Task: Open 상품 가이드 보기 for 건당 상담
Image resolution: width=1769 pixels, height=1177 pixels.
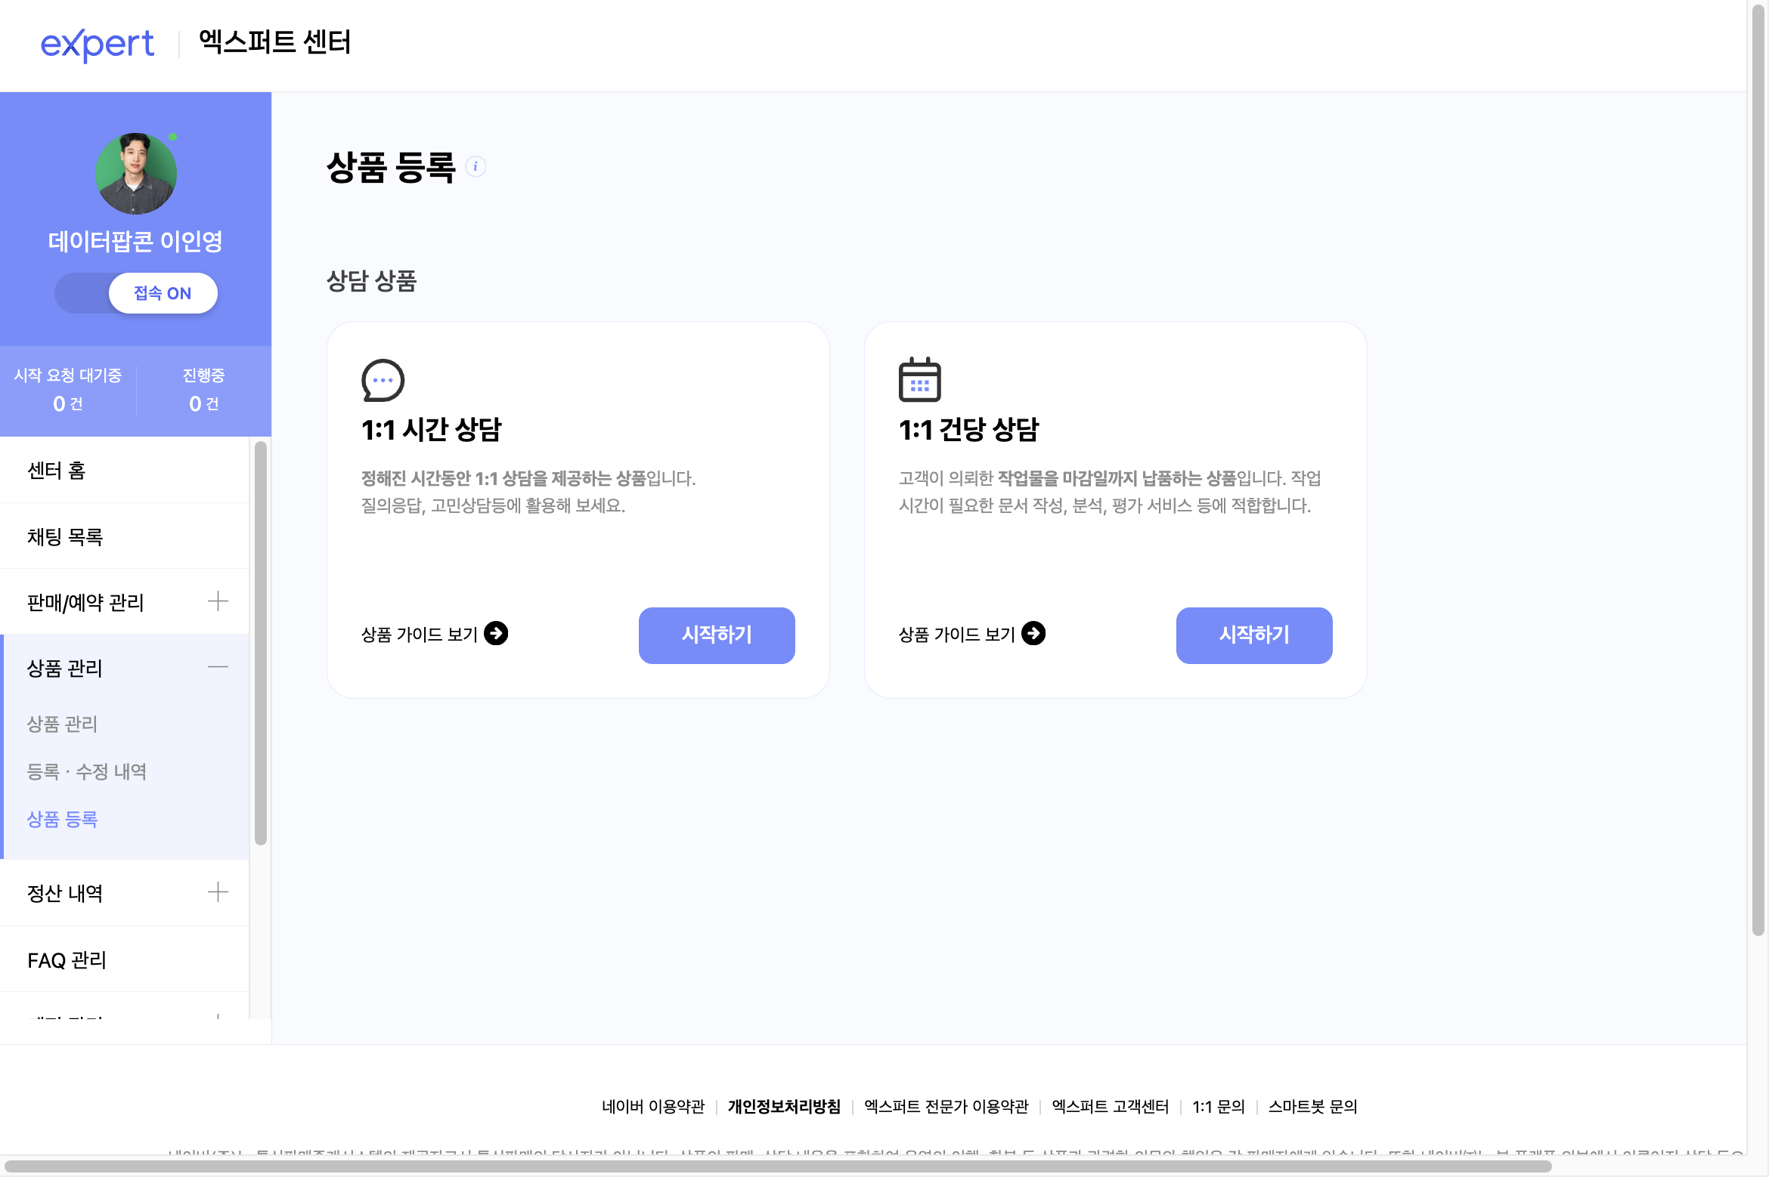Action: tap(972, 634)
